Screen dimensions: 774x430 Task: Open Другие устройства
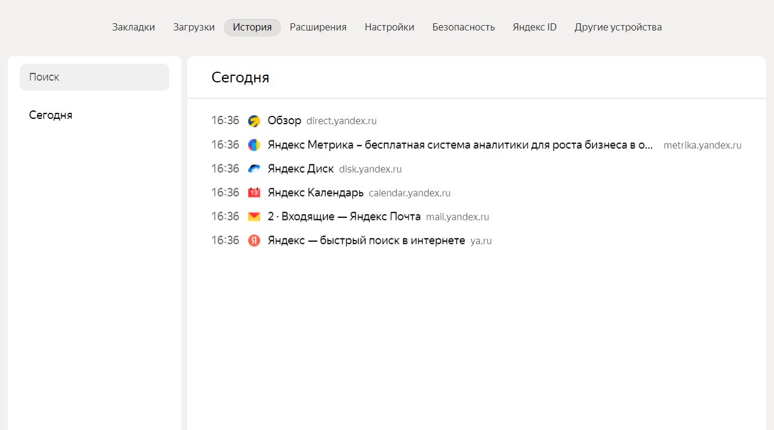(x=618, y=27)
